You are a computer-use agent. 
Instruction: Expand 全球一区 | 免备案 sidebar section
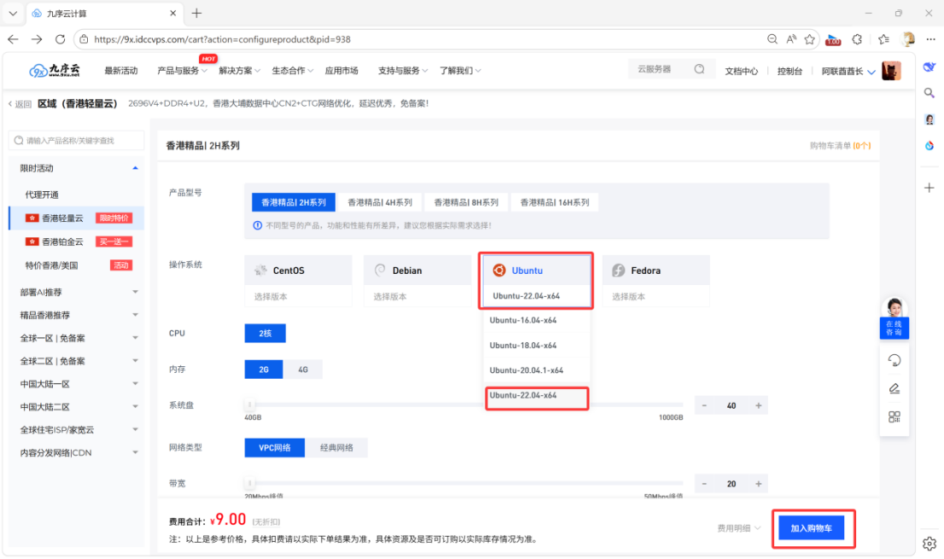point(77,338)
